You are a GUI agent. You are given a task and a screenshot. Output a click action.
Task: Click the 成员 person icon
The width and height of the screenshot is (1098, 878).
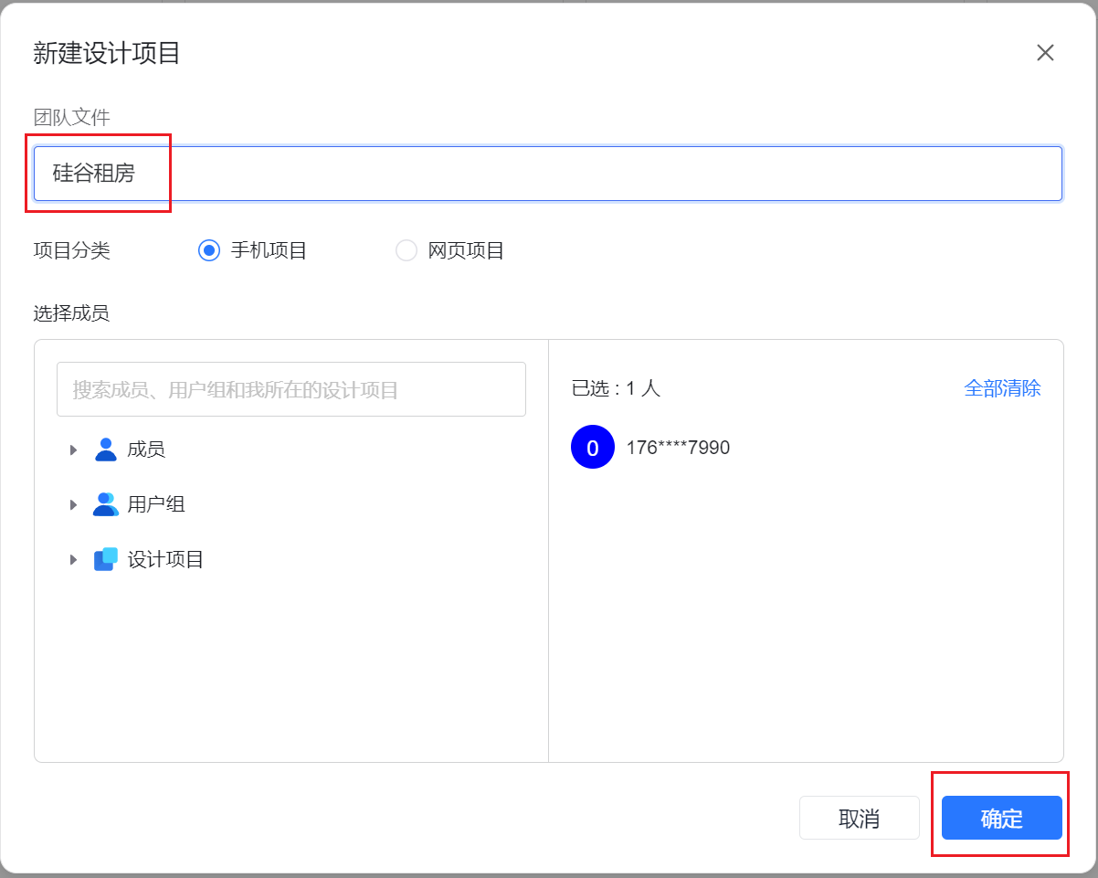tap(106, 450)
